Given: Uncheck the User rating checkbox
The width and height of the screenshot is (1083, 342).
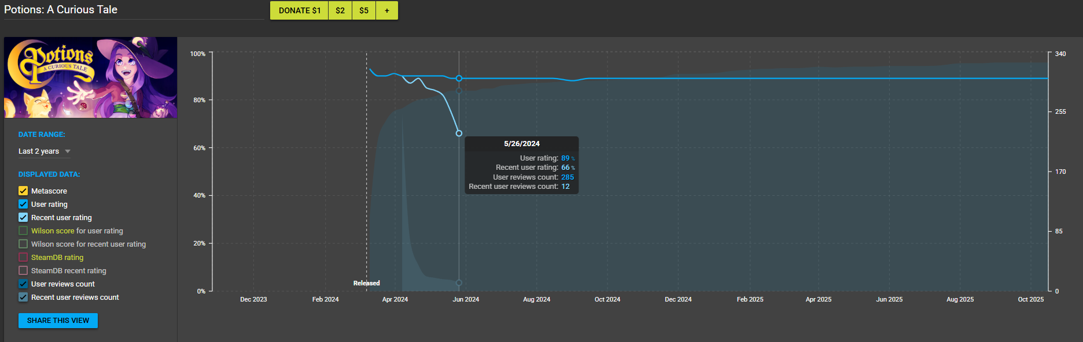Looking at the screenshot, I should pos(23,204).
